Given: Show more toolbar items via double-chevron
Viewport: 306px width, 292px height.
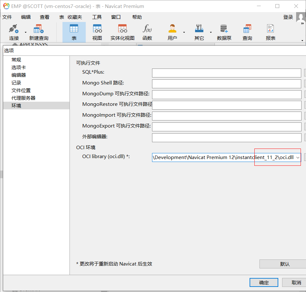Looking at the screenshot, I should click(302, 23).
